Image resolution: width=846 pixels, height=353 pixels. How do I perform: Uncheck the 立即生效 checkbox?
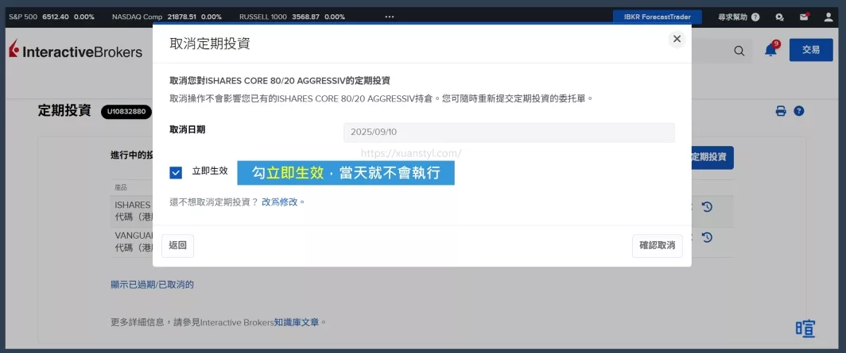click(176, 172)
